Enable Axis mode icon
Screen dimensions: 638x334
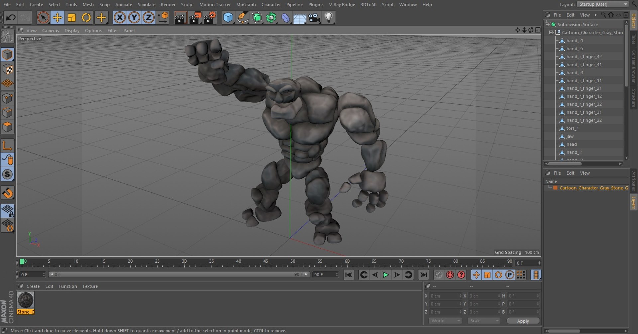(x=7, y=145)
